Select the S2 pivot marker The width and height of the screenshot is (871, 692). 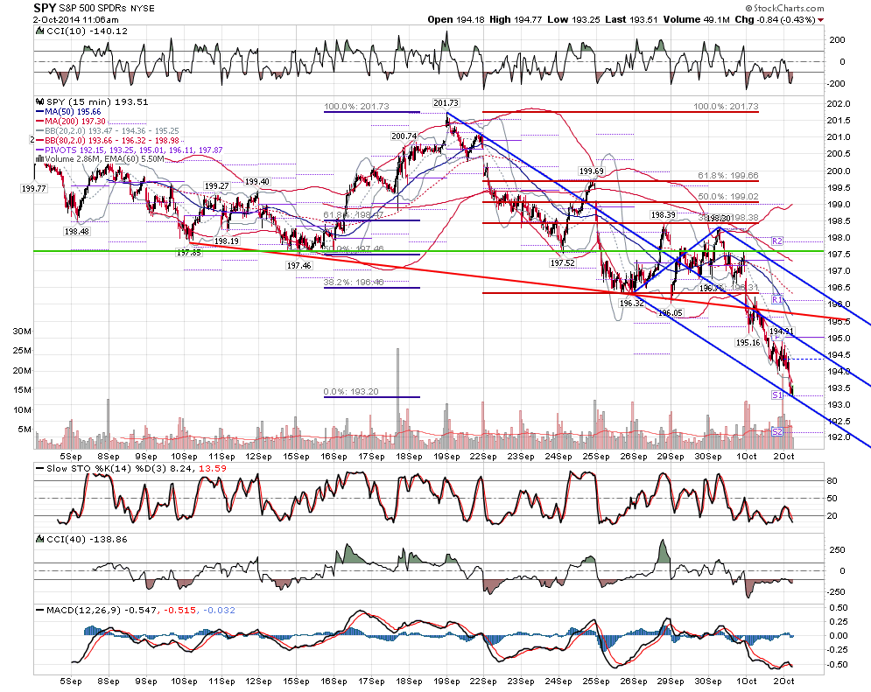coord(777,432)
